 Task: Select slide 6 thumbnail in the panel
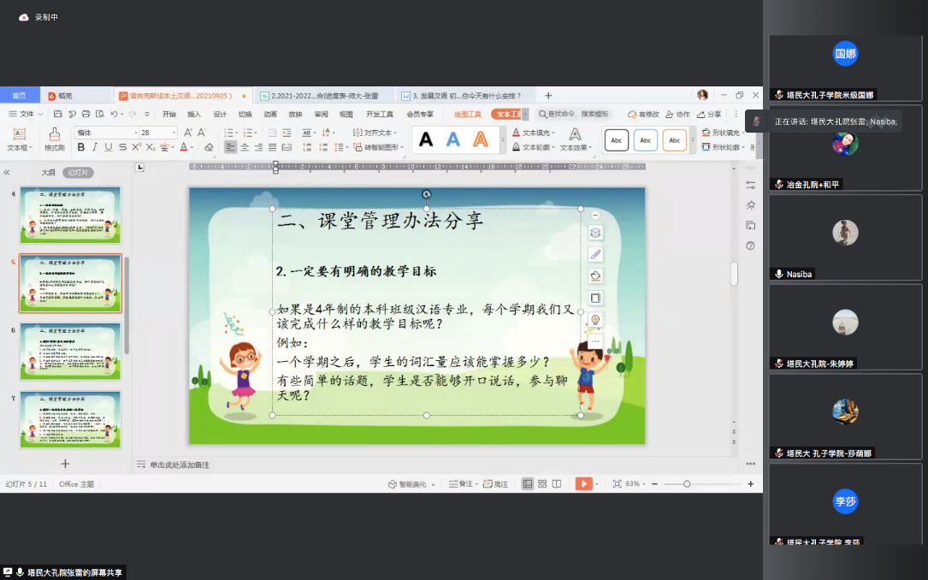pyautogui.click(x=70, y=351)
